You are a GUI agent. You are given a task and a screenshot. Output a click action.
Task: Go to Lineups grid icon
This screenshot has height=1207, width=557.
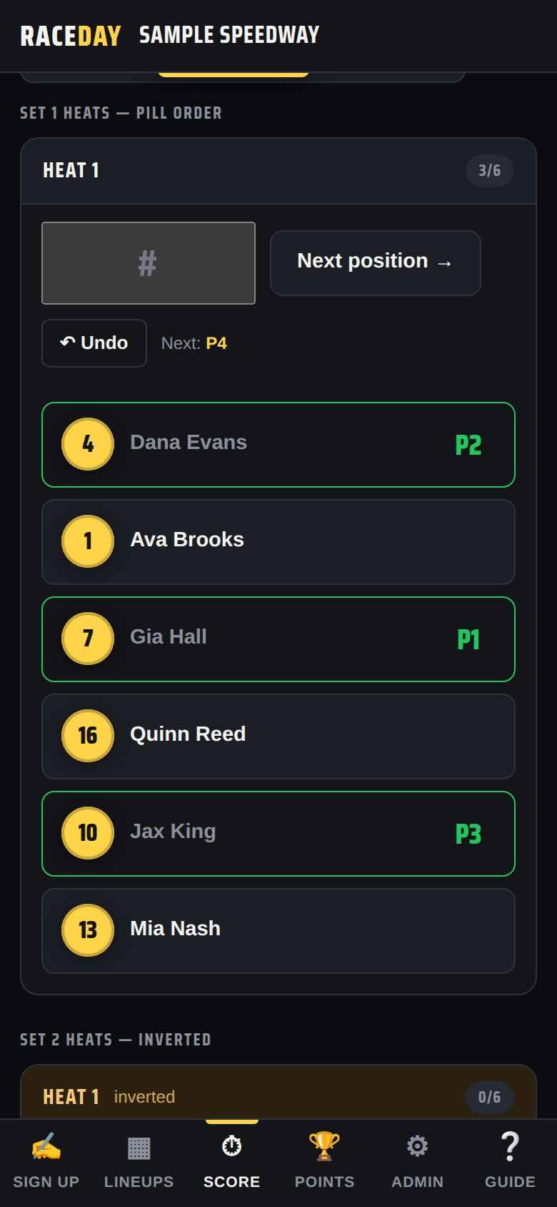tap(139, 1148)
